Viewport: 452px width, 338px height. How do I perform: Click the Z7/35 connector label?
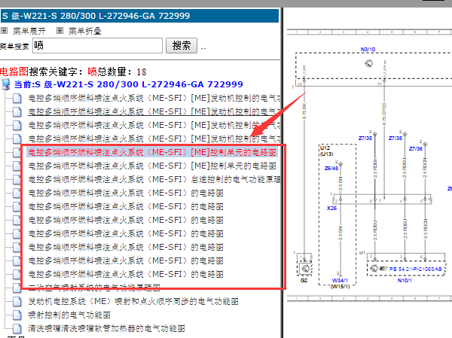pyautogui.click(x=365, y=139)
